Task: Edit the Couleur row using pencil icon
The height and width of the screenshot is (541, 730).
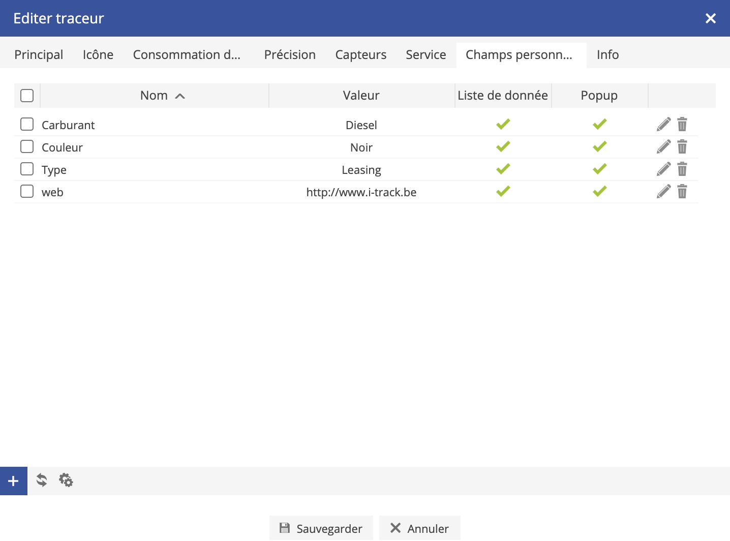Action: [663, 147]
